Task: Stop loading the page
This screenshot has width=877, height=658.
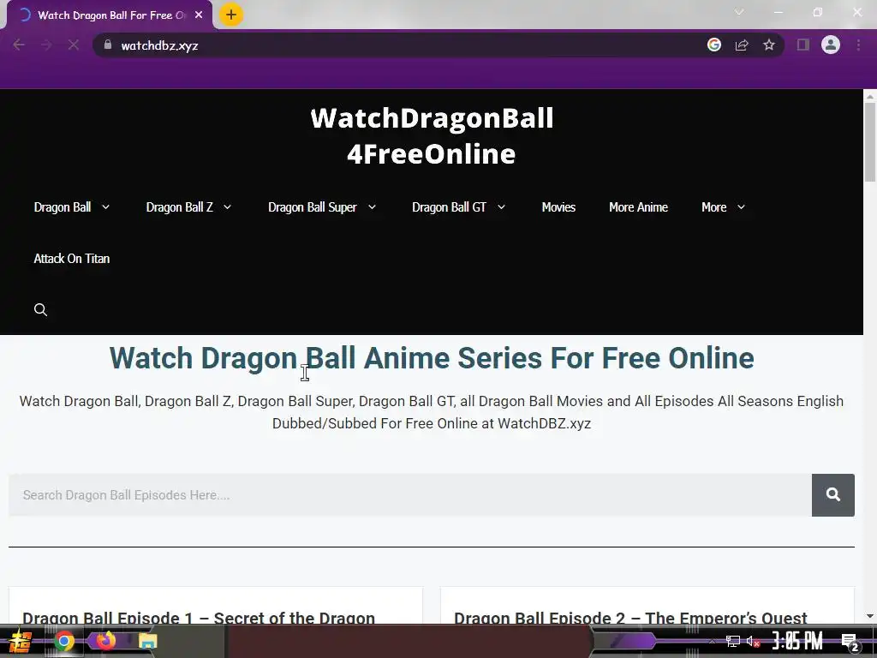Action: tap(74, 45)
